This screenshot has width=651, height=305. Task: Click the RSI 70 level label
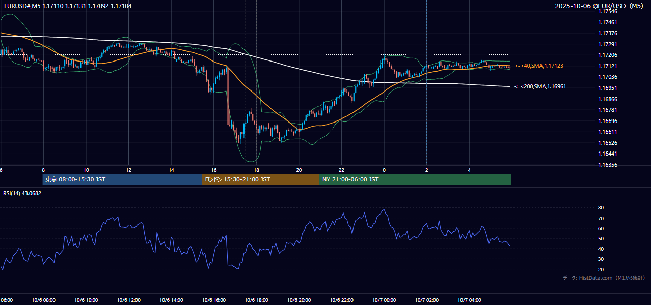[x=601, y=218]
